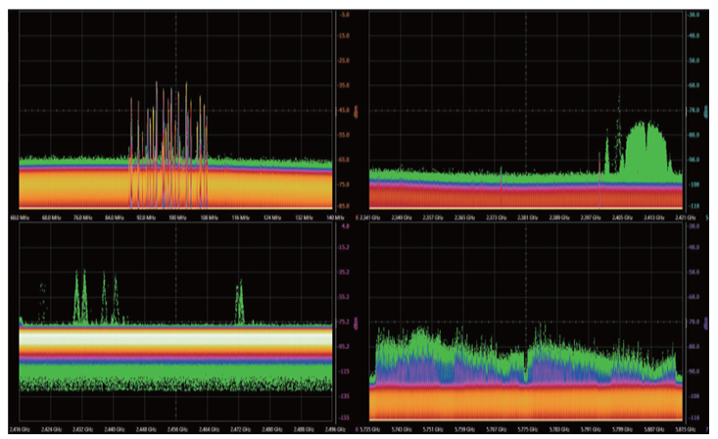Viewport: 718px width, 439px height.
Task: Click the -15.2 dBm level label
Action: pyautogui.click(x=344, y=248)
